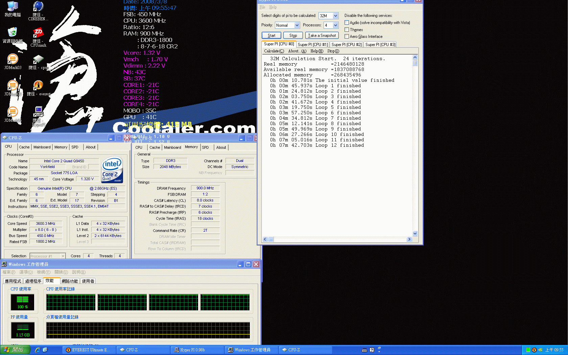Image resolution: width=568 pixels, height=355 pixels.
Task: Click the Super PI horizontal scroll-right arrow
Action: pyautogui.click(x=409, y=239)
